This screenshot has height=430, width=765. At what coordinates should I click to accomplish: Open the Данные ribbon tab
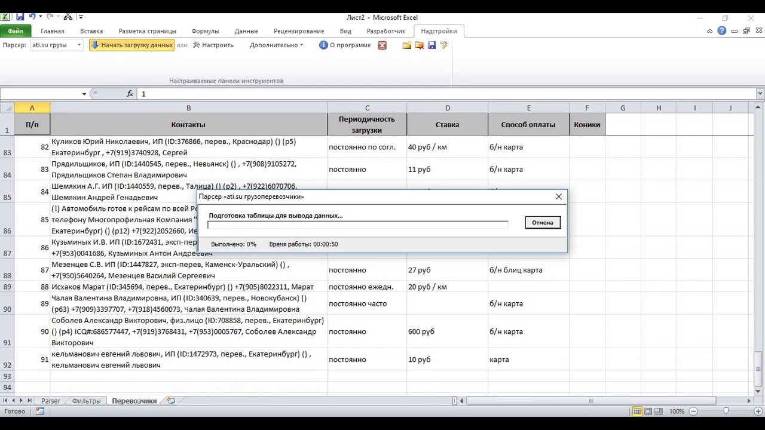pyautogui.click(x=246, y=31)
